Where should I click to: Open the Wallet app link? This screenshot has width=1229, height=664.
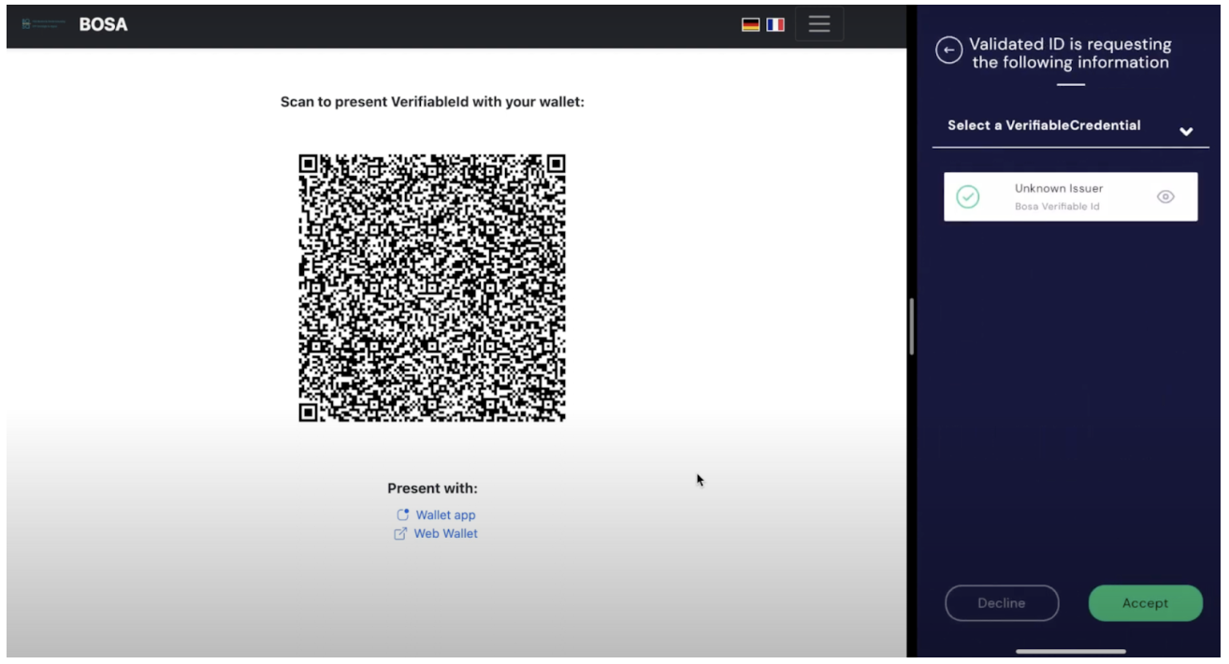click(445, 515)
